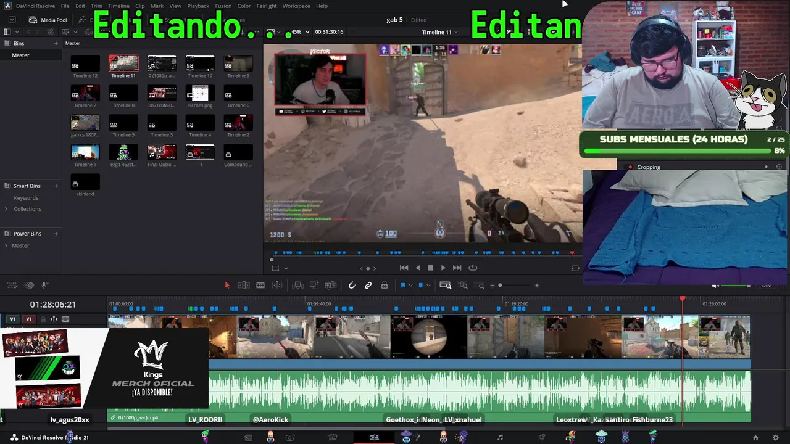
Task: Click Replace Clip edit icon
Action: (x=331, y=285)
